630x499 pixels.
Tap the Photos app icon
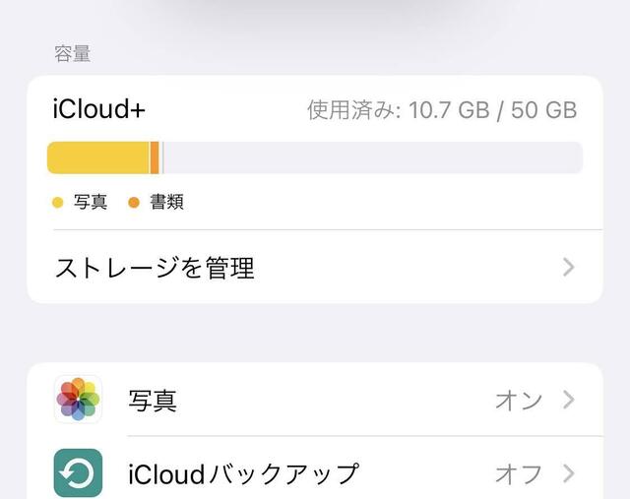tap(79, 400)
